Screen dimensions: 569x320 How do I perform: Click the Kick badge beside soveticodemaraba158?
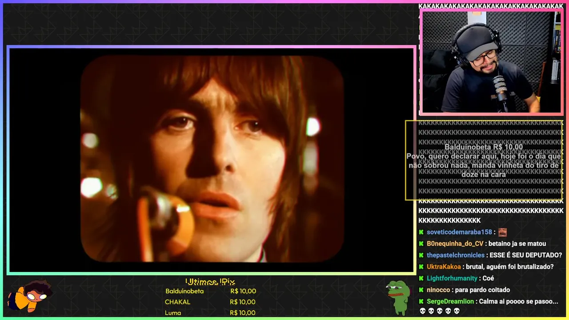click(x=421, y=232)
